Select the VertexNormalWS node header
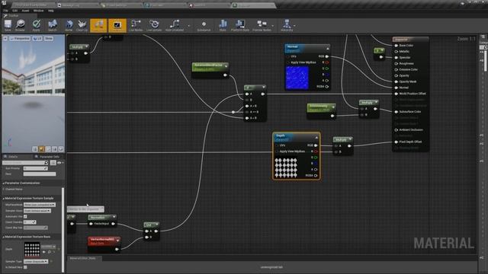The image size is (488, 274). pos(104,241)
